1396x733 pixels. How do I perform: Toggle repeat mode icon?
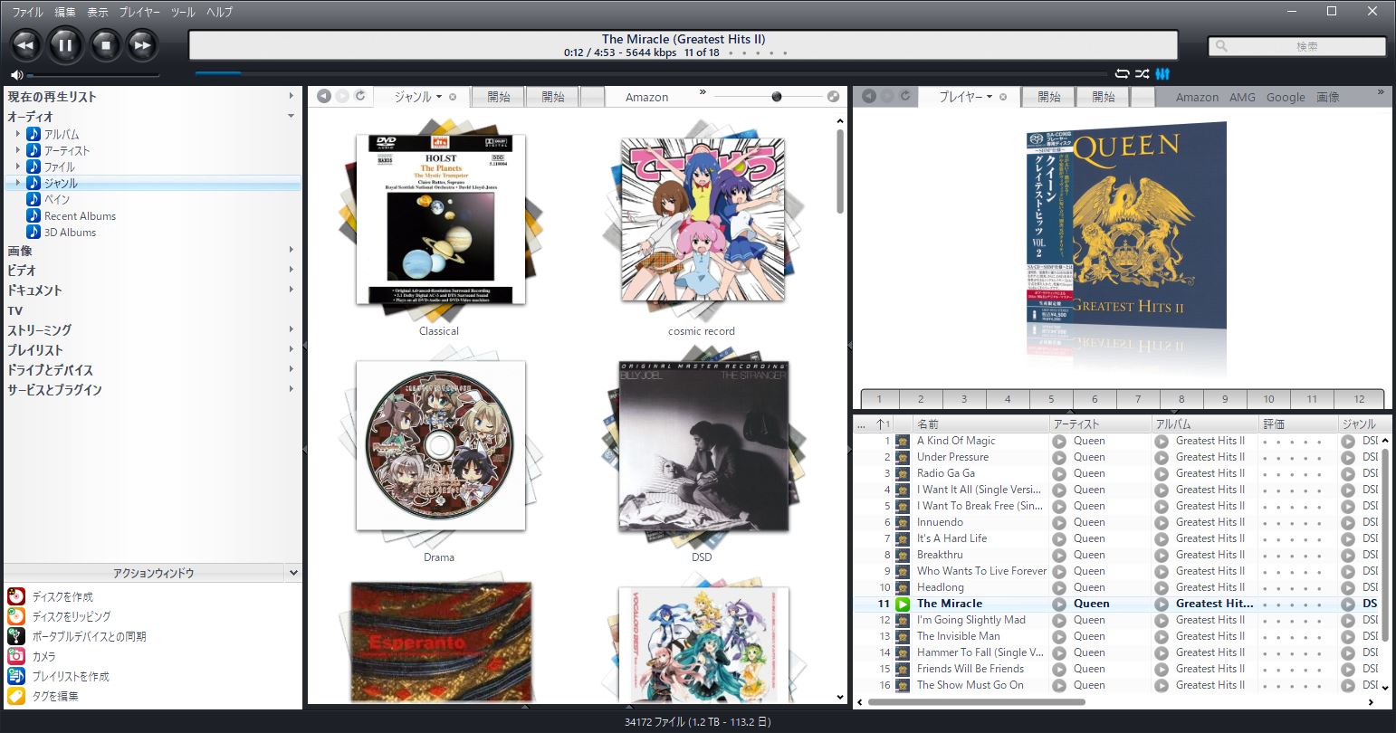point(1123,74)
